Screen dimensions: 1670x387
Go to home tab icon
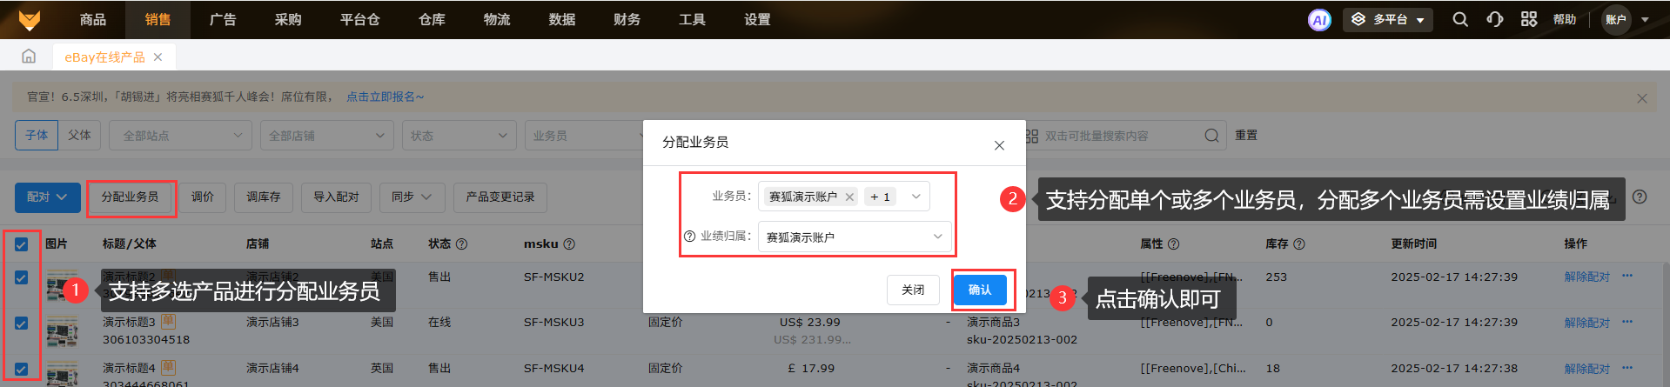(x=29, y=57)
